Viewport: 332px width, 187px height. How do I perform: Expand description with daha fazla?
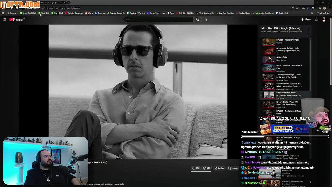[119, 184]
